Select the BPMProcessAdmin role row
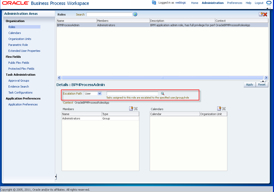 162,25
